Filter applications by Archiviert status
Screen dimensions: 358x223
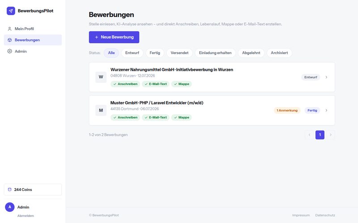[x=279, y=53]
